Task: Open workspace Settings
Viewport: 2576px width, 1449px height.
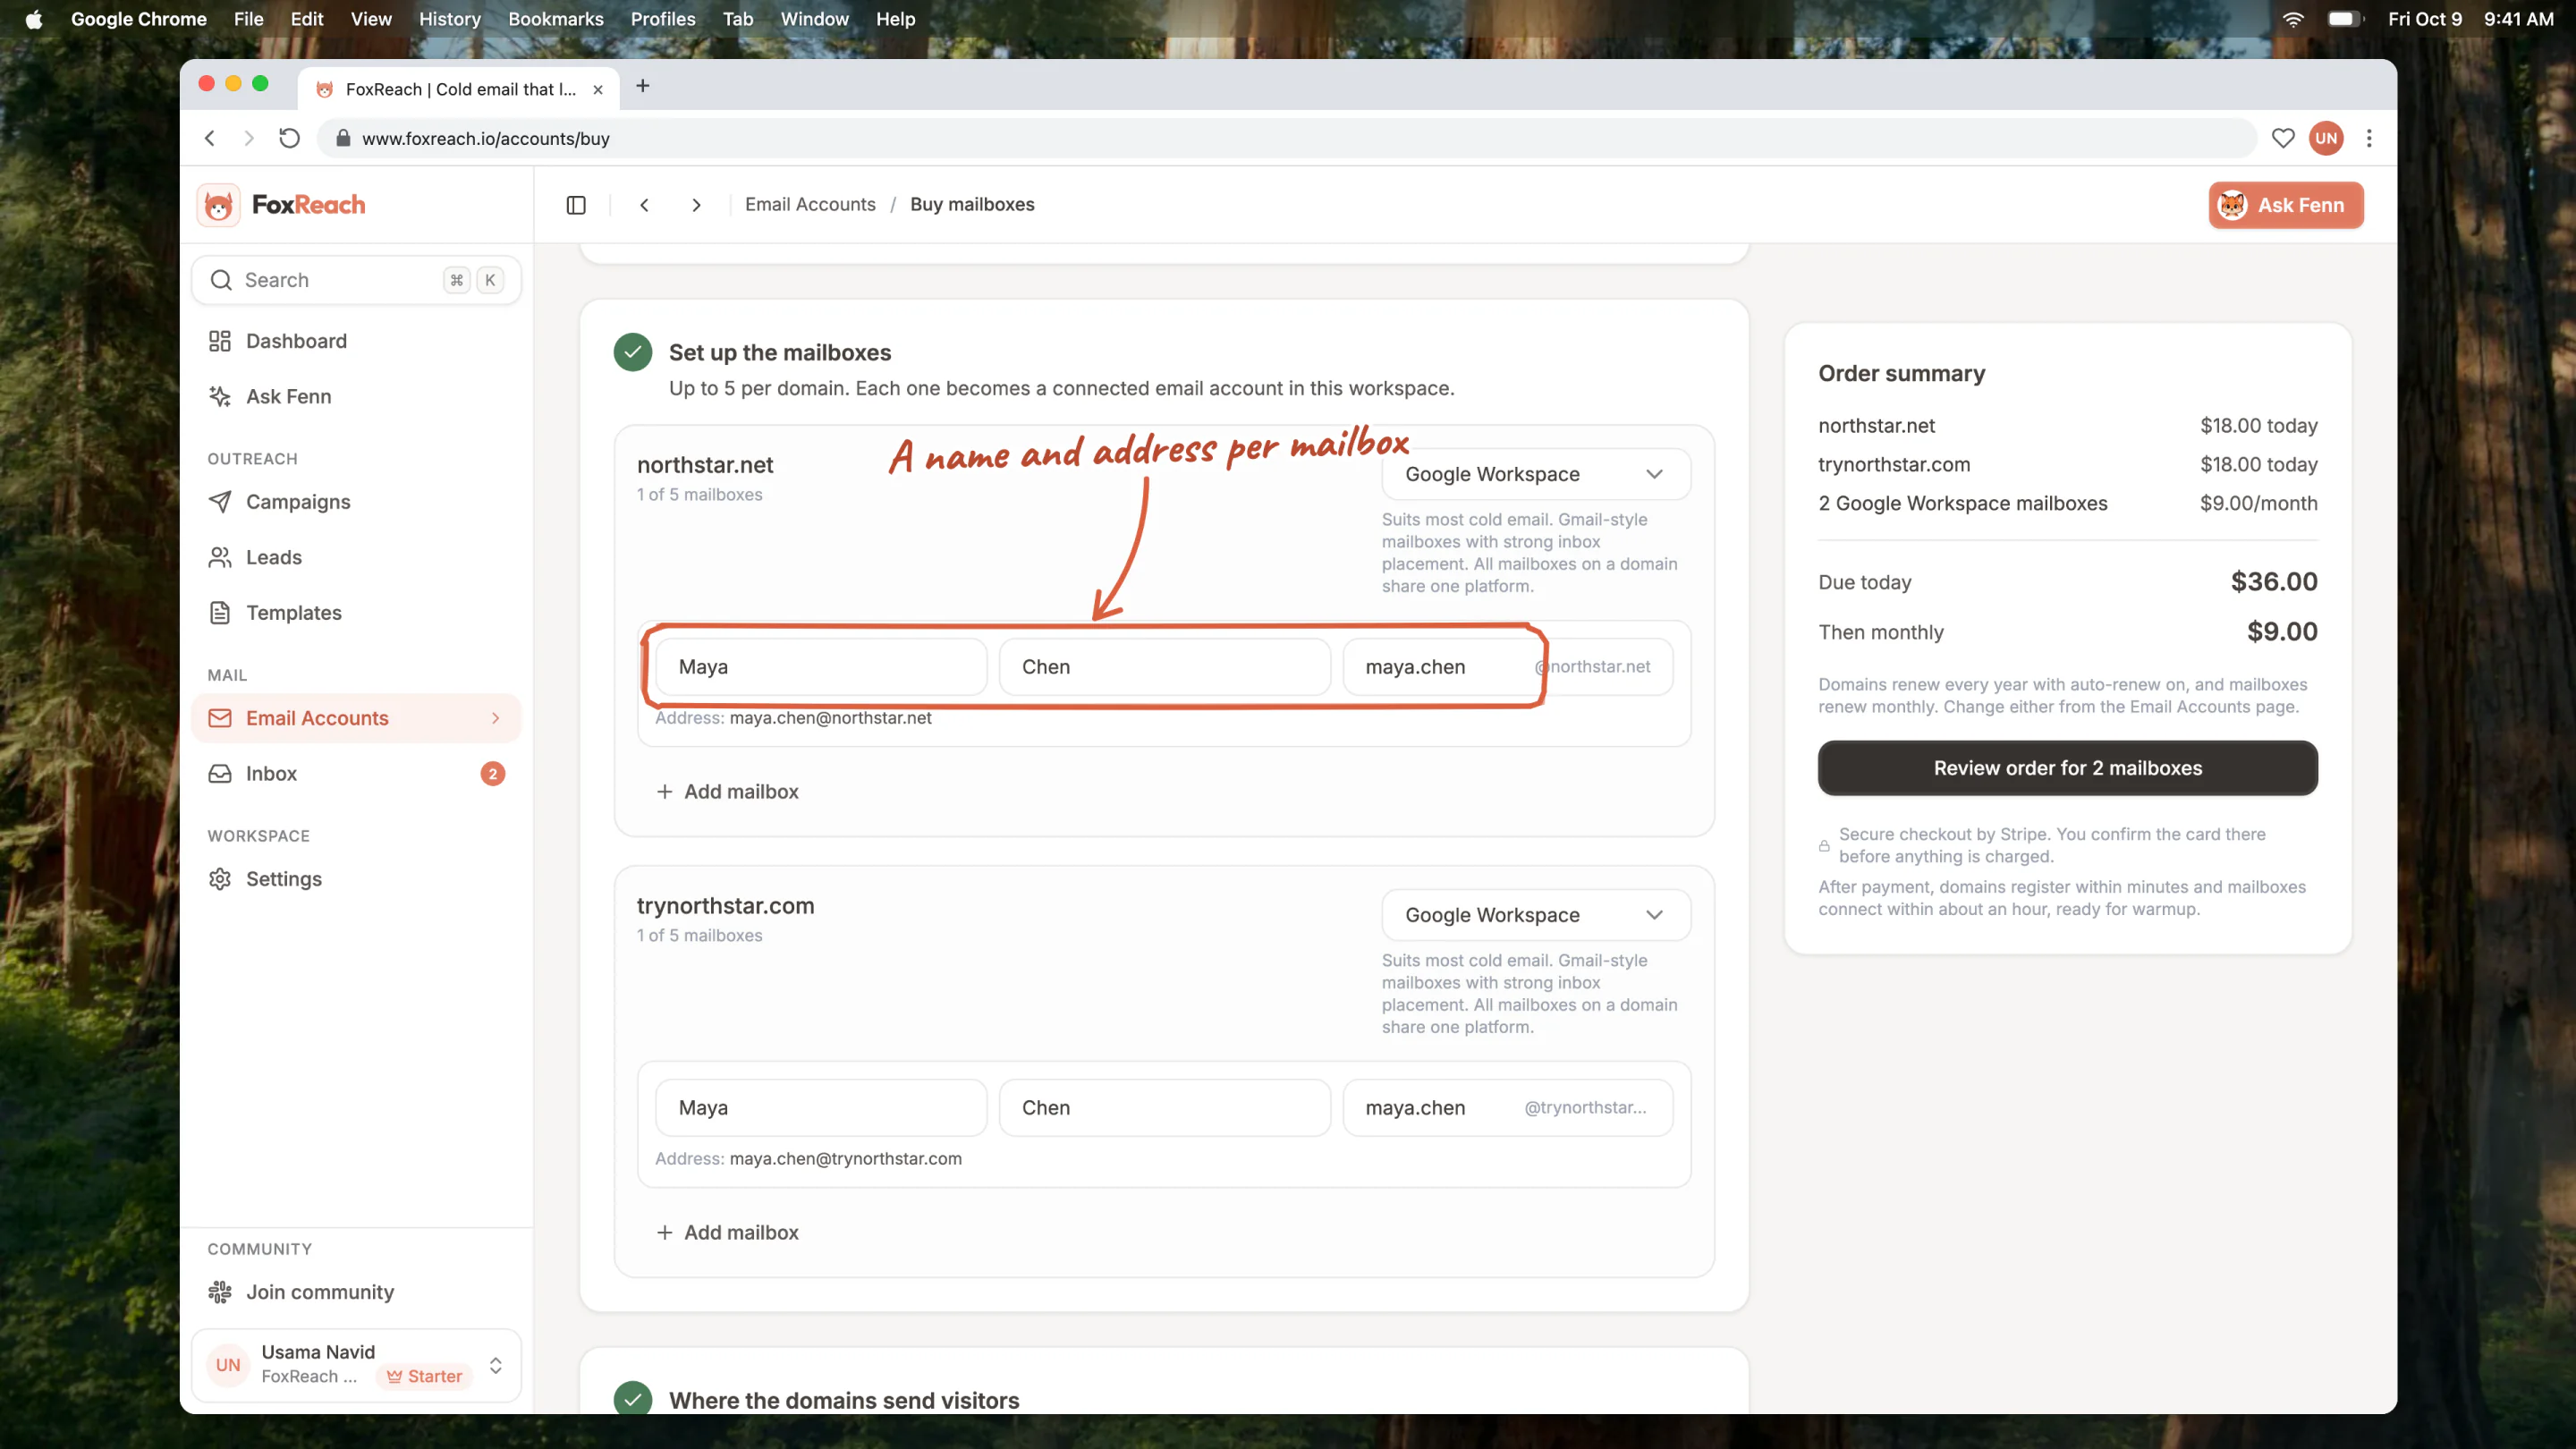Action: pyautogui.click(x=356, y=879)
